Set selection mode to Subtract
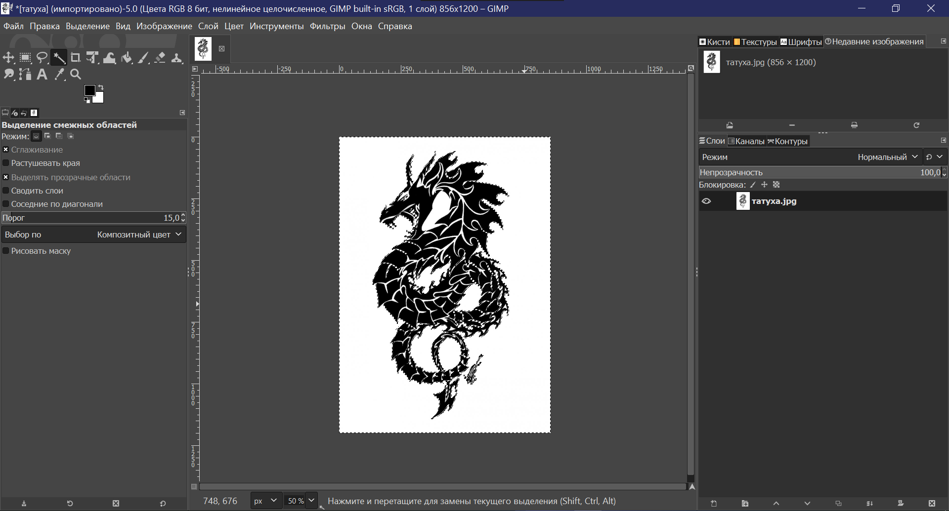 (x=59, y=136)
